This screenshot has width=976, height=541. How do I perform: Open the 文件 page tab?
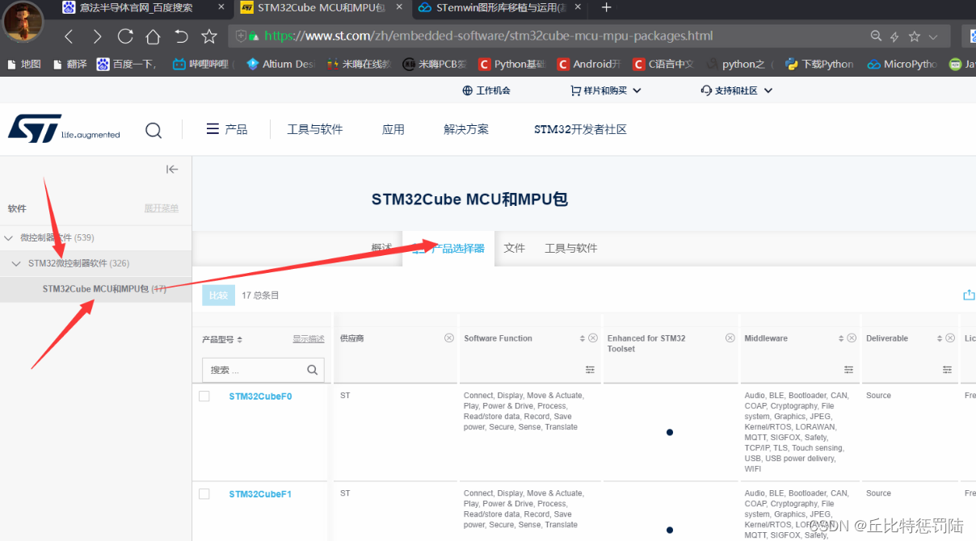click(515, 248)
